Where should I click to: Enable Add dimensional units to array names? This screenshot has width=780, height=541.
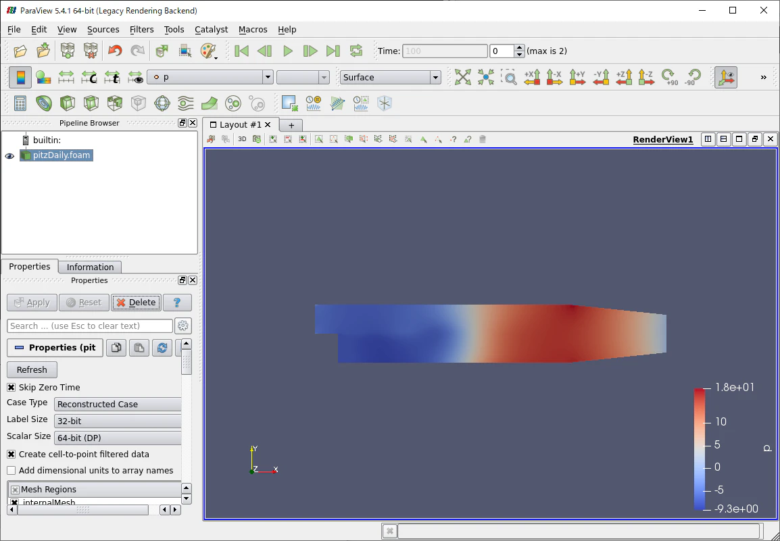(11, 470)
